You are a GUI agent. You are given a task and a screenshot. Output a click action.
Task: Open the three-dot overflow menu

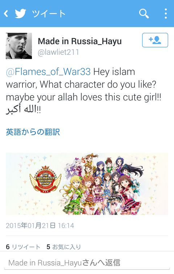tap(166, 13)
